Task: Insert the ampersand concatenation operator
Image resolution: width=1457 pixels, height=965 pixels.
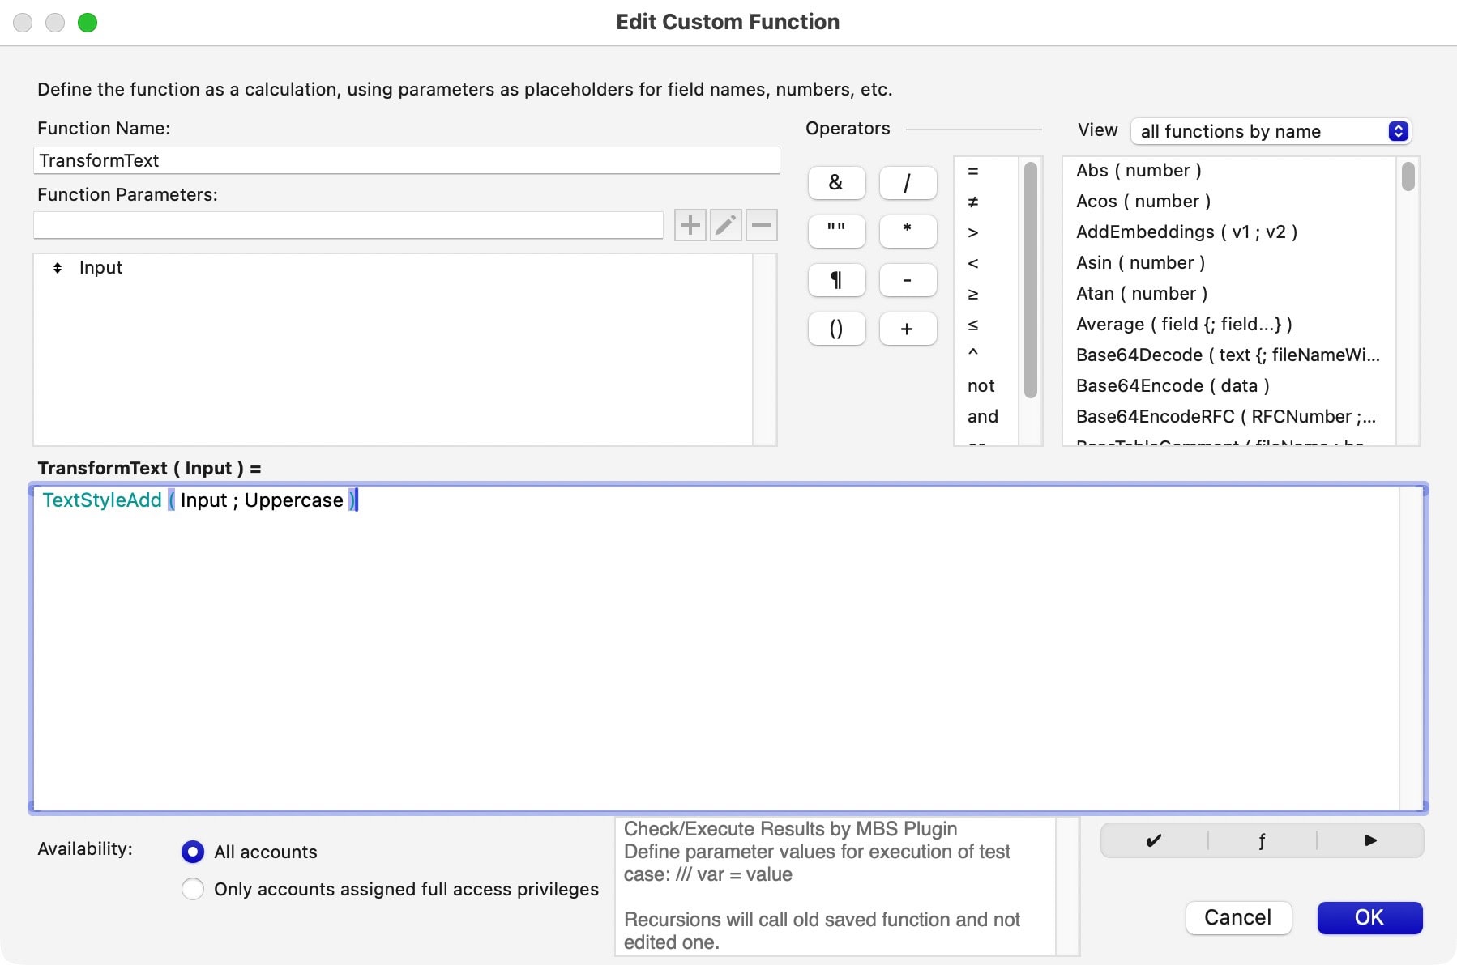Action: click(836, 183)
